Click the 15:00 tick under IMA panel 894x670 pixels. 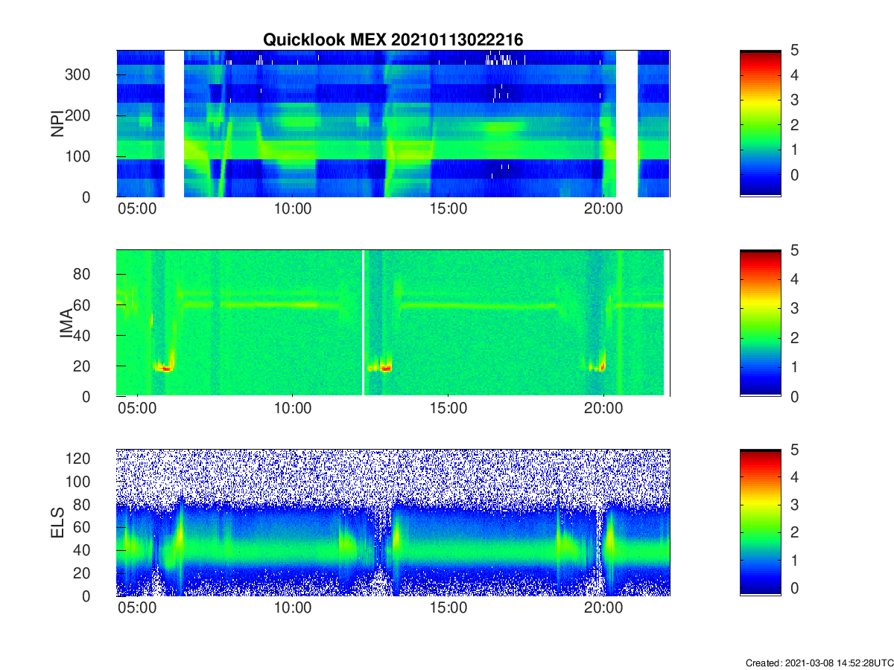pyautogui.click(x=448, y=409)
